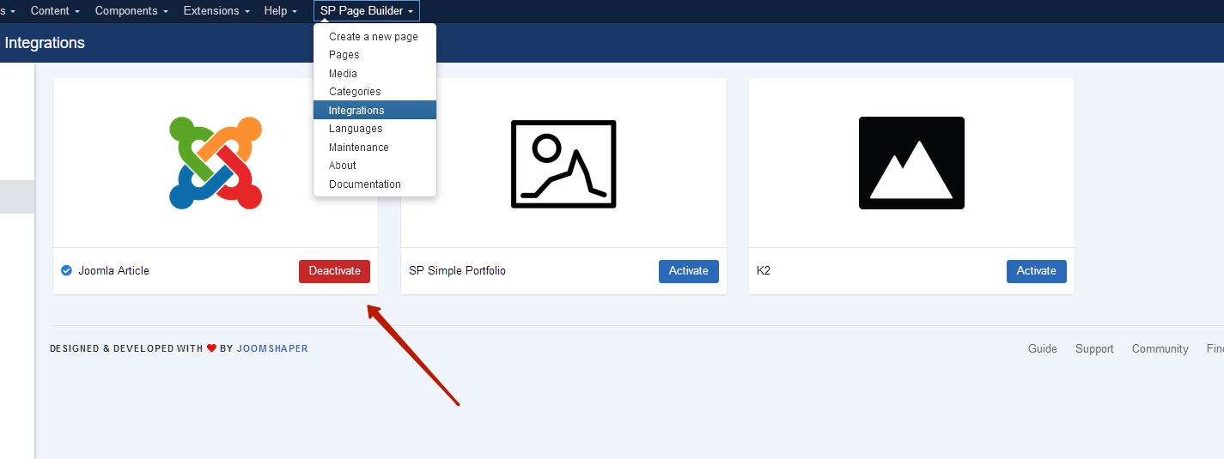Deactivate the Joomla Article integration
This screenshot has height=459, width=1224.
334,271
